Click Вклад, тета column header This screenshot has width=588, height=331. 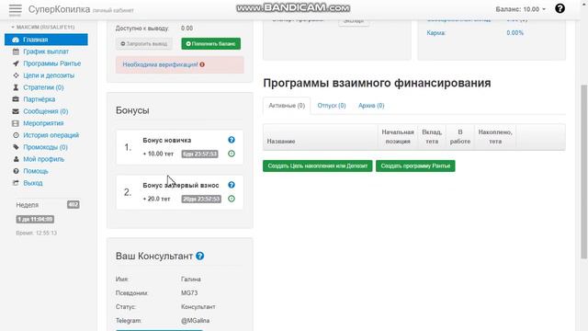coord(432,137)
